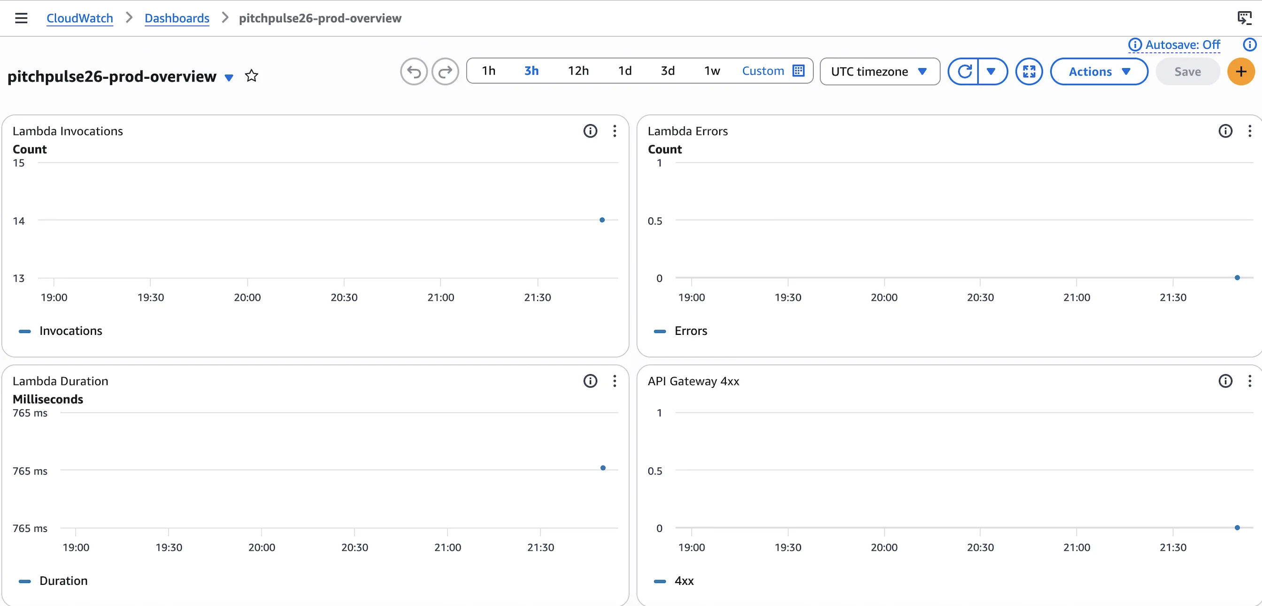
Task: Open the info panel icon at far right
Action: pos(1250,45)
